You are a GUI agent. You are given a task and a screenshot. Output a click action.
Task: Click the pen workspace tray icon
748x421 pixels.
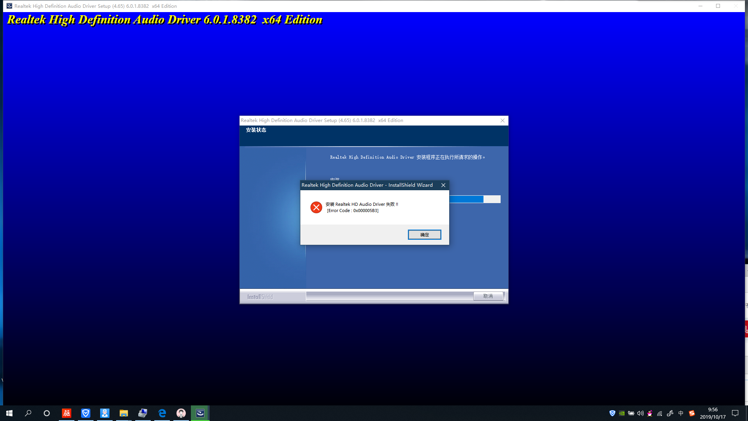(670, 413)
